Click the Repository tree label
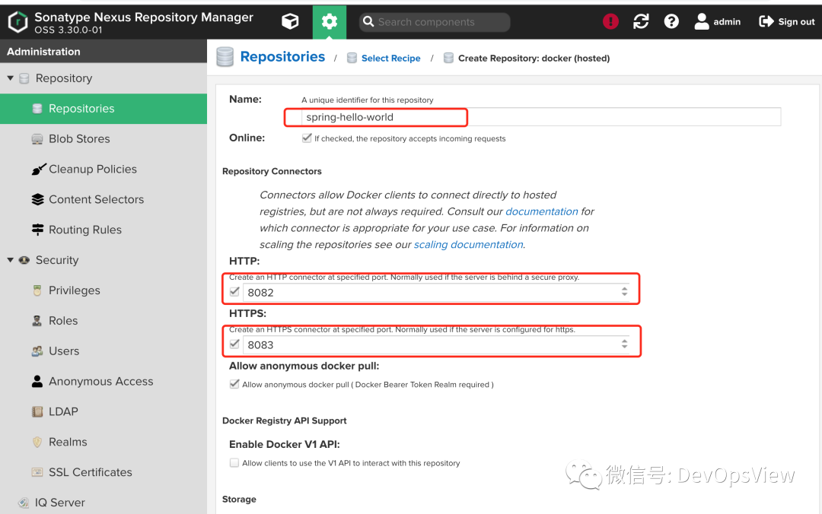Viewport: 822px width, 514px height. tap(64, 78)
